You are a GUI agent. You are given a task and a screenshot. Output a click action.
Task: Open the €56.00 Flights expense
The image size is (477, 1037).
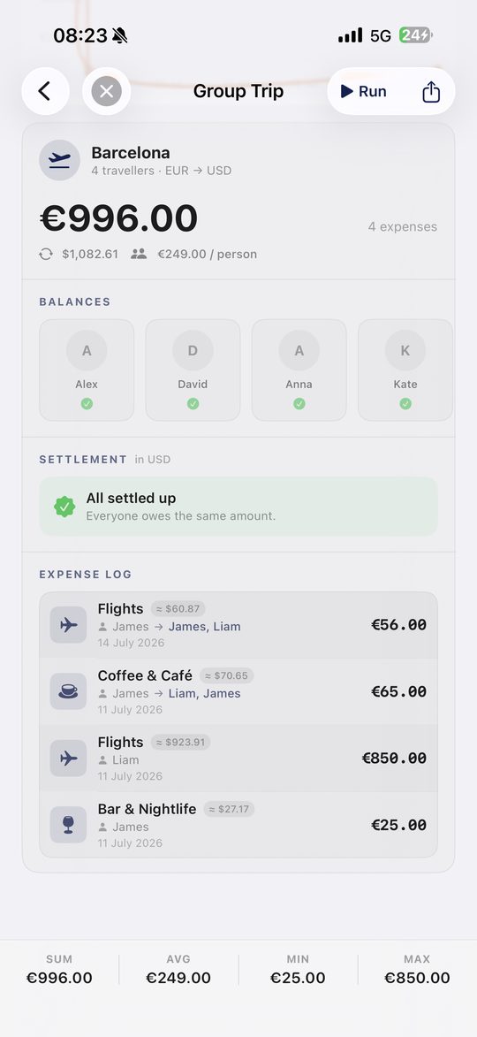[238, 625]
